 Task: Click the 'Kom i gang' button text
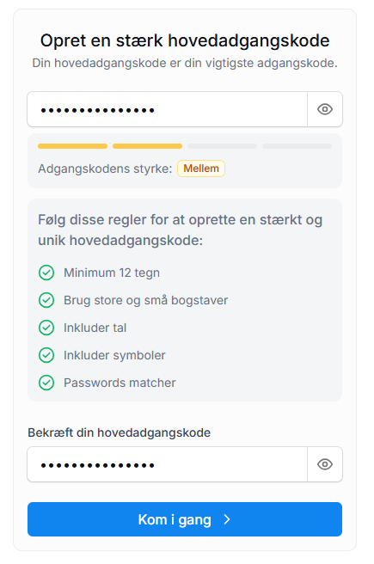pyautogui.click(x=175, y=520)
